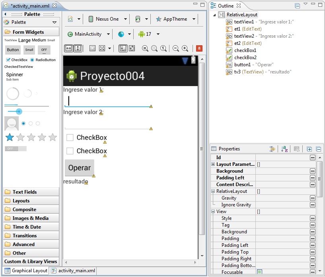Toggle the Focusable property checkbox
The height and width of the screenshot is (277, 325).
tap(259, 271)
